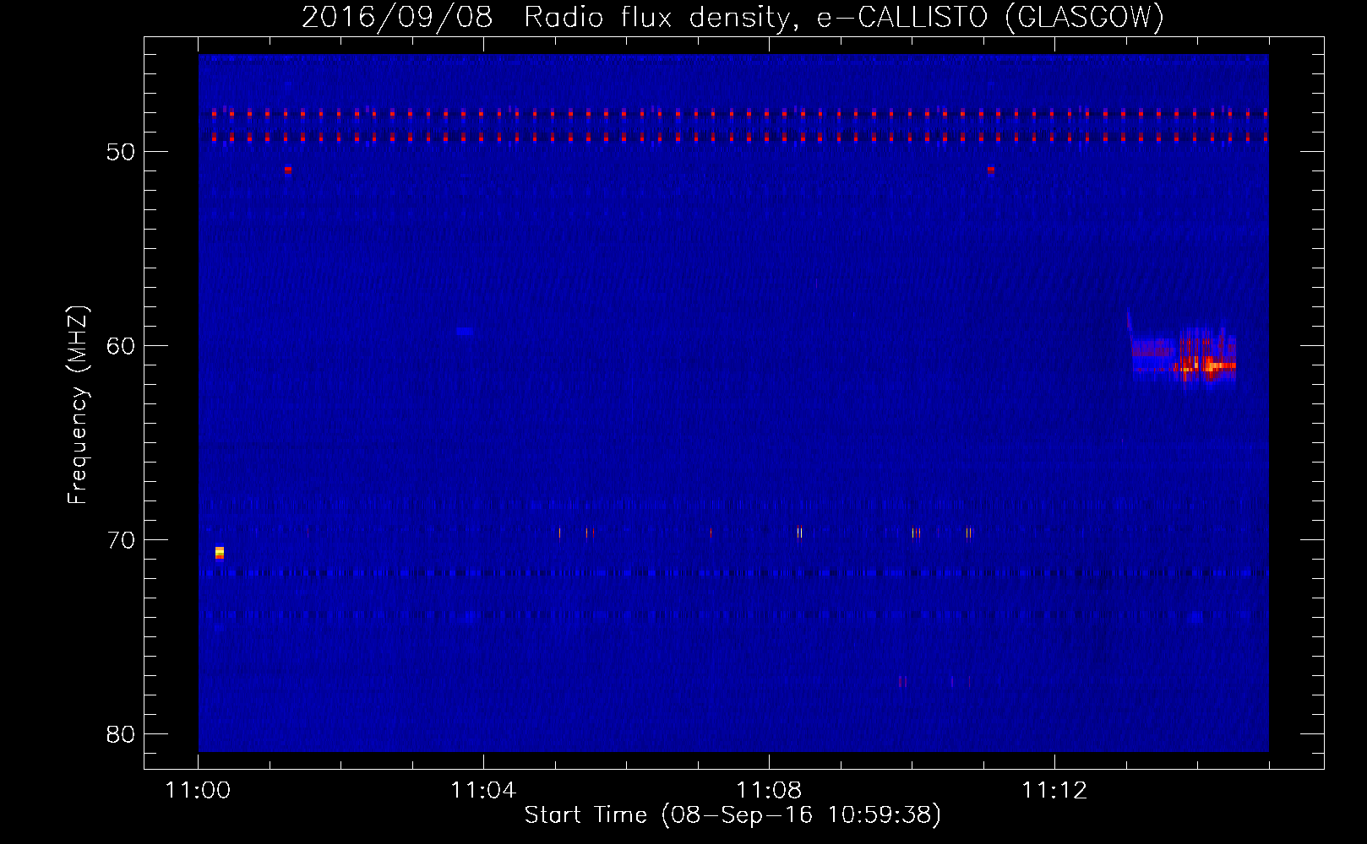Click the plot title mentioning e-CALLISTO (GLASGOW)
Screen dimensions: 1367x844
[x=733, y=17]
